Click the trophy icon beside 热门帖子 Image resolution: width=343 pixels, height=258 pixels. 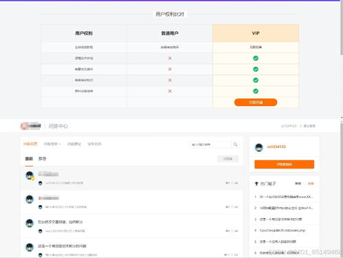pos(256,184)
